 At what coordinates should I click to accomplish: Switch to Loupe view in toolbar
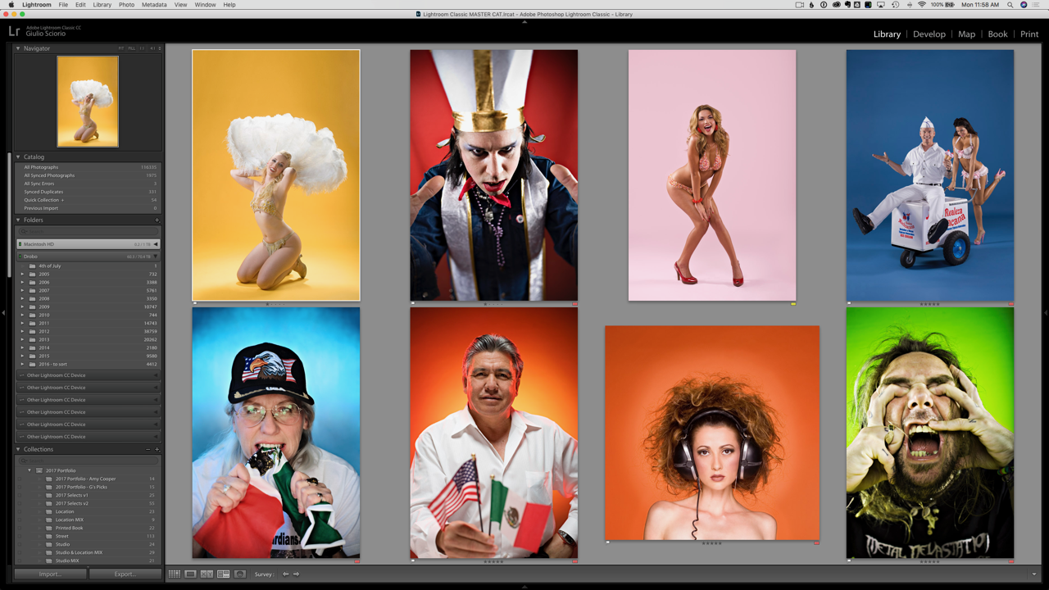190,574
